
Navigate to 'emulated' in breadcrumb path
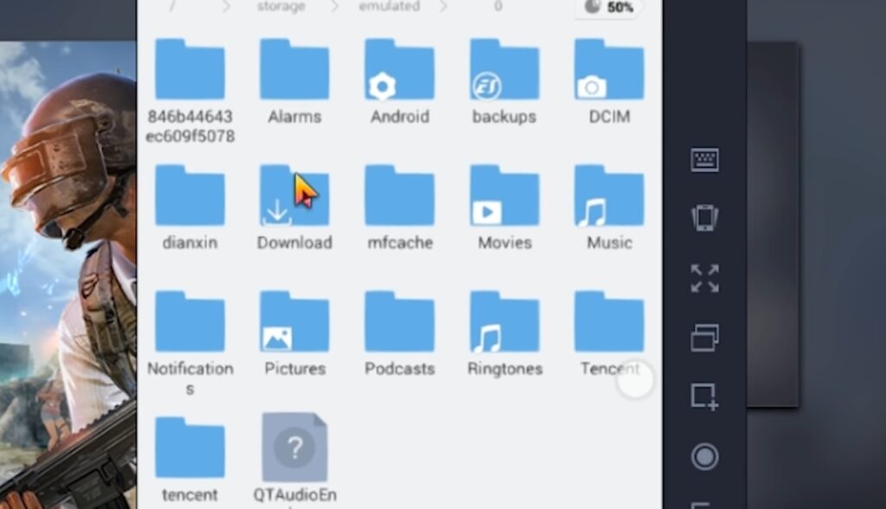pos(388,7)
